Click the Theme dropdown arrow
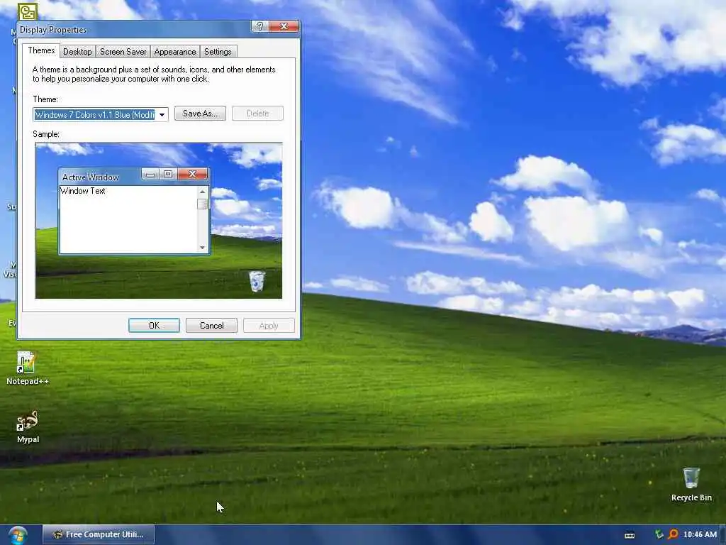Image resolution: width=726 pixels, height=545 pixels. tap(162, 114)
